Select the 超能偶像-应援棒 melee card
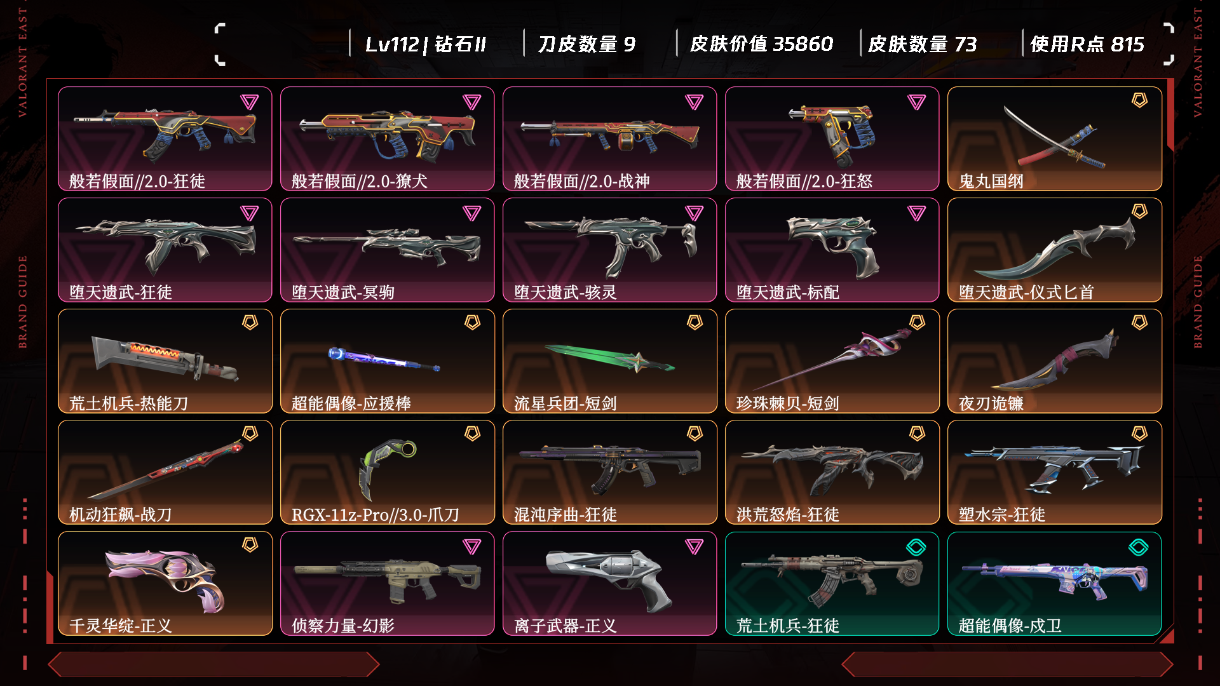This screenshot has height=686, width=1220. (x=388, y=361)
